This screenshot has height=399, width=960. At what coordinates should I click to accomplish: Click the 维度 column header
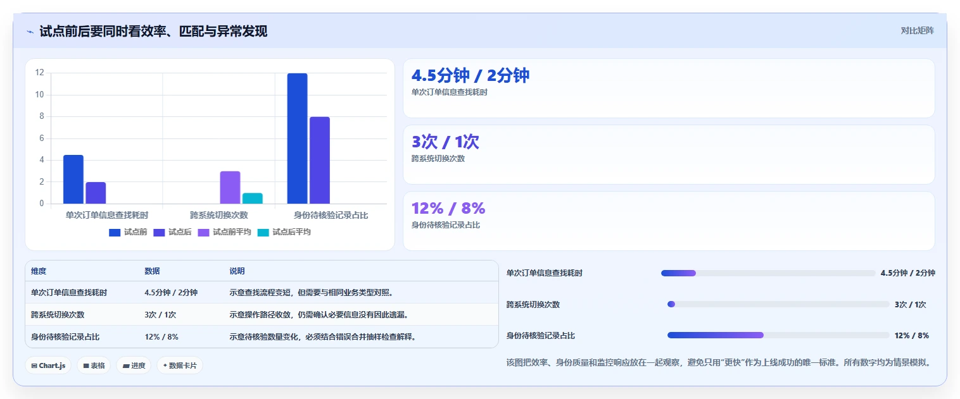click(39, 271)
